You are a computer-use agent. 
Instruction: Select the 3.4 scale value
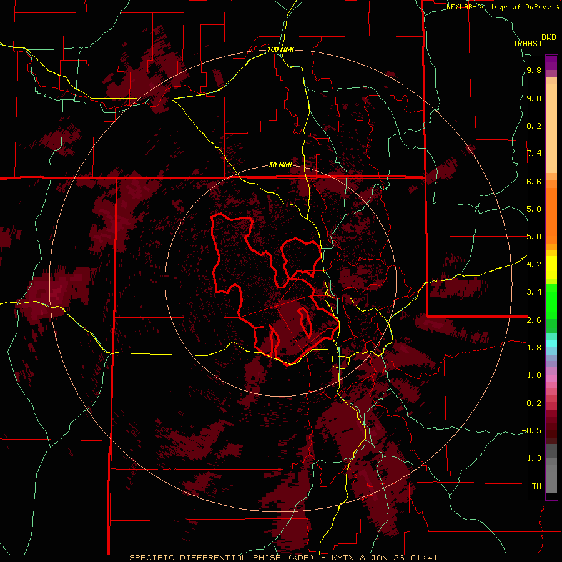[x=534, y=292]
